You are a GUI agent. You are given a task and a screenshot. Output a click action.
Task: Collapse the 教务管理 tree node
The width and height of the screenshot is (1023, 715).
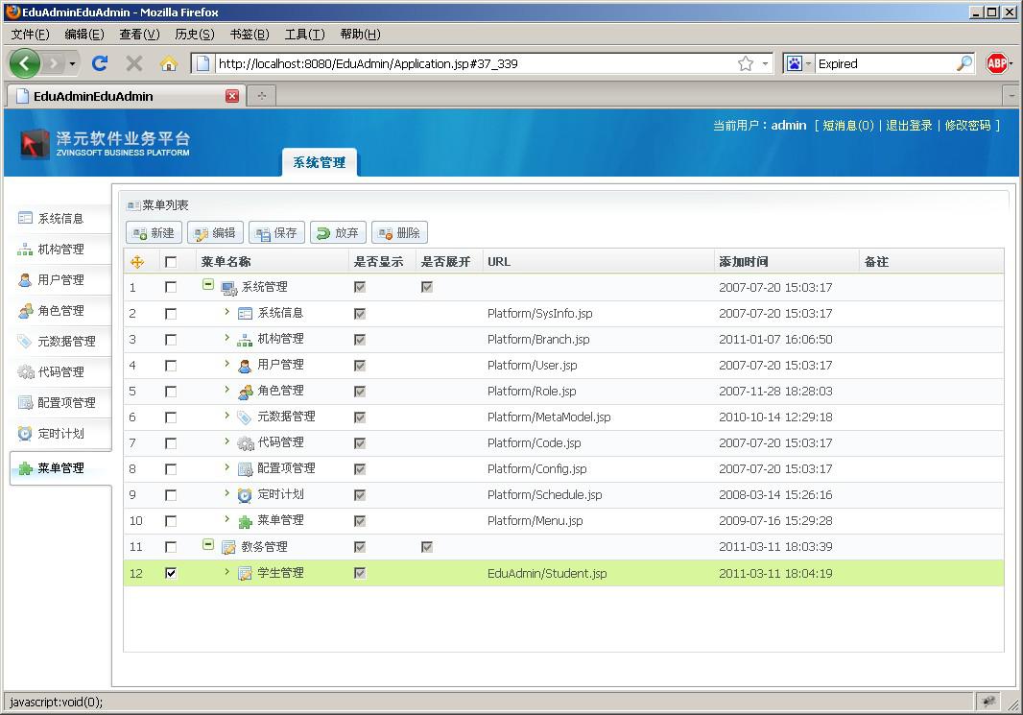207,545
